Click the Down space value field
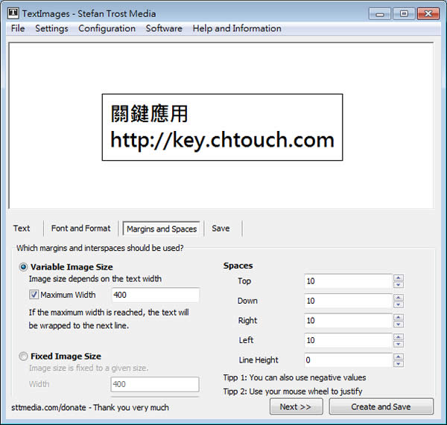Screen dimensions: 447x425 pyautogui.click(x=348, y=301)
